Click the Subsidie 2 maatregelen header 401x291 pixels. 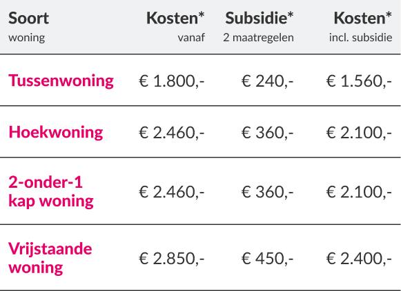[x=258, y=27]
